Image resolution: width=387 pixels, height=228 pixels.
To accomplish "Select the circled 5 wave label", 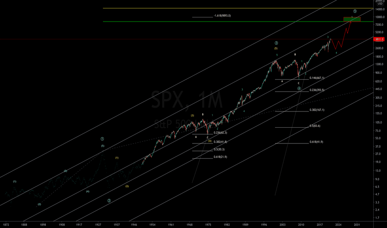I will 355,11.
